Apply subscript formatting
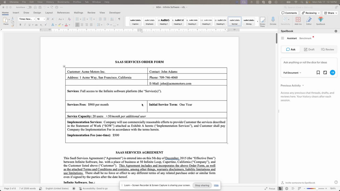 (41, 25)
